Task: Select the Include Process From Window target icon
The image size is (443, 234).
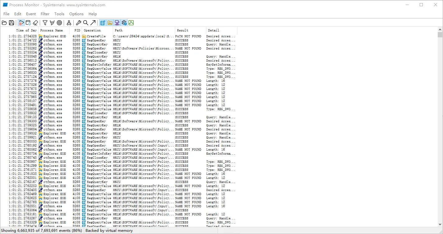Action: click(59, 23)
